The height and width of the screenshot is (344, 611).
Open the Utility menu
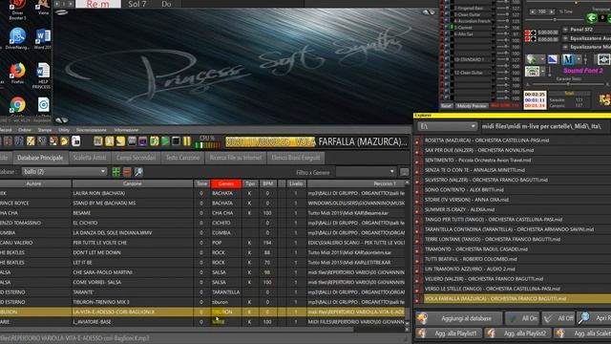64,130
